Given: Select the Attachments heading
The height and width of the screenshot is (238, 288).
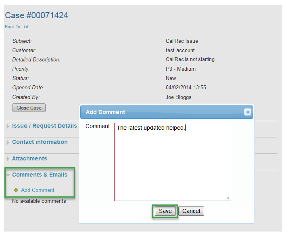Looking at the screenshot, I should click(x=29, y=159).
